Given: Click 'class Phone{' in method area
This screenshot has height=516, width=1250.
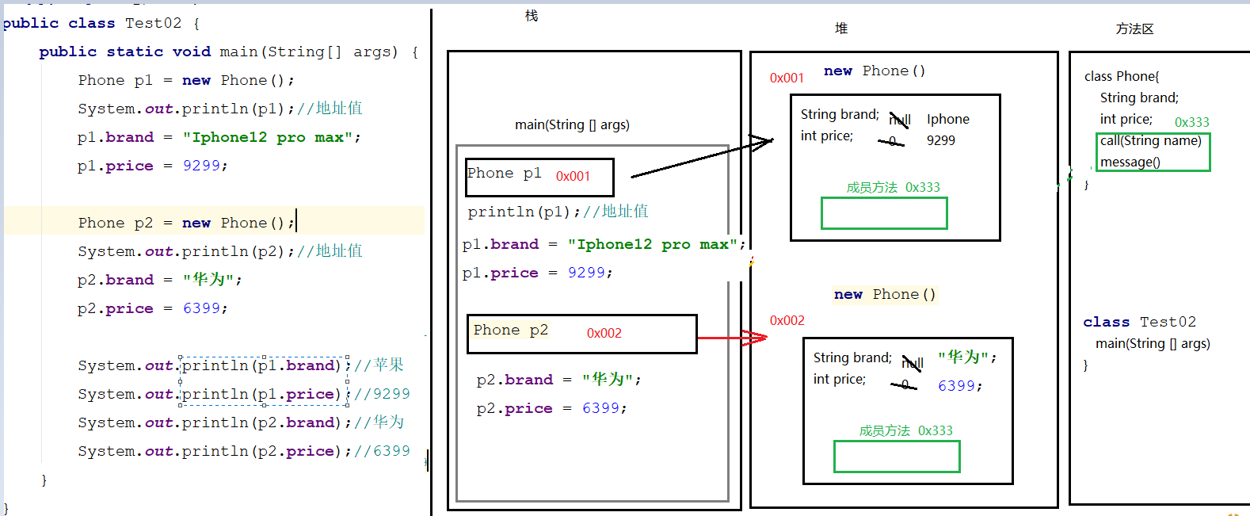Looking at the screenshot, I should [1122, 76].
